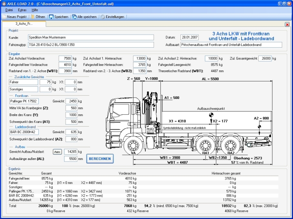Select the Zul. Gesamtgewicht value field
Screen dimensions: 293x219
click(x=264, y=59)
